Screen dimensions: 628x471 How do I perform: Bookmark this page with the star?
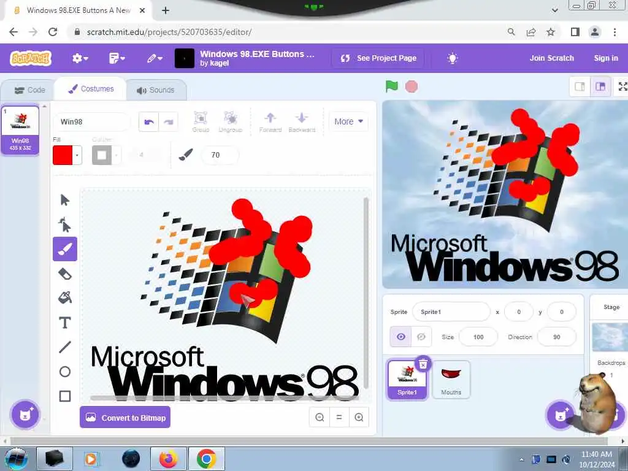pyautogui.click(x=551, y=32)
